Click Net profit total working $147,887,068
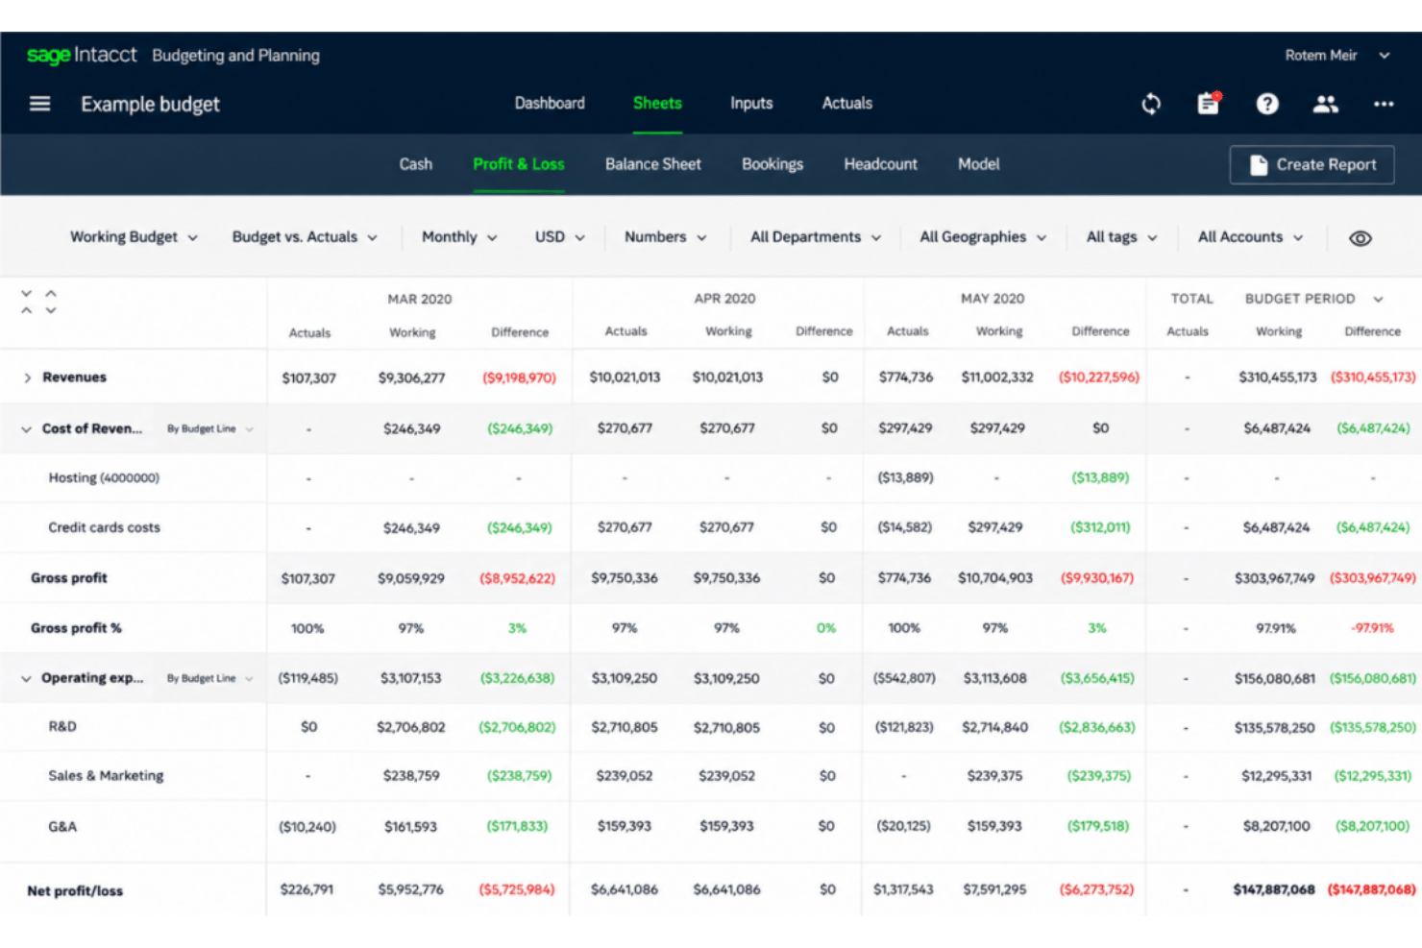 point(1274,889)
